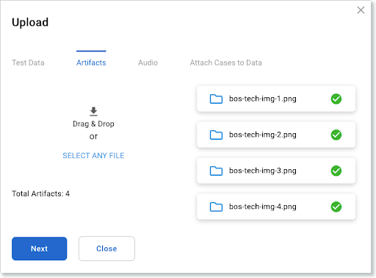This screenshot has width=376, height=278.
Task: Switch to the Test Data tab
Action: click(28, 63)
